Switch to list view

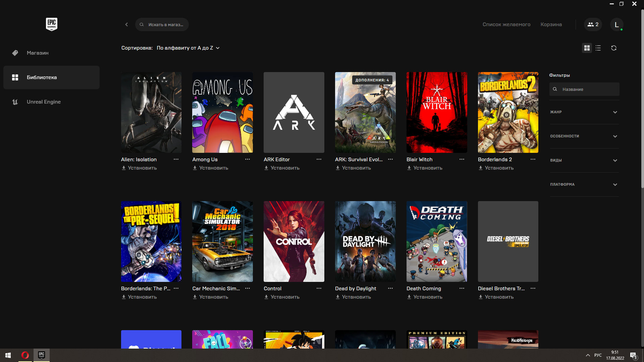598,48
